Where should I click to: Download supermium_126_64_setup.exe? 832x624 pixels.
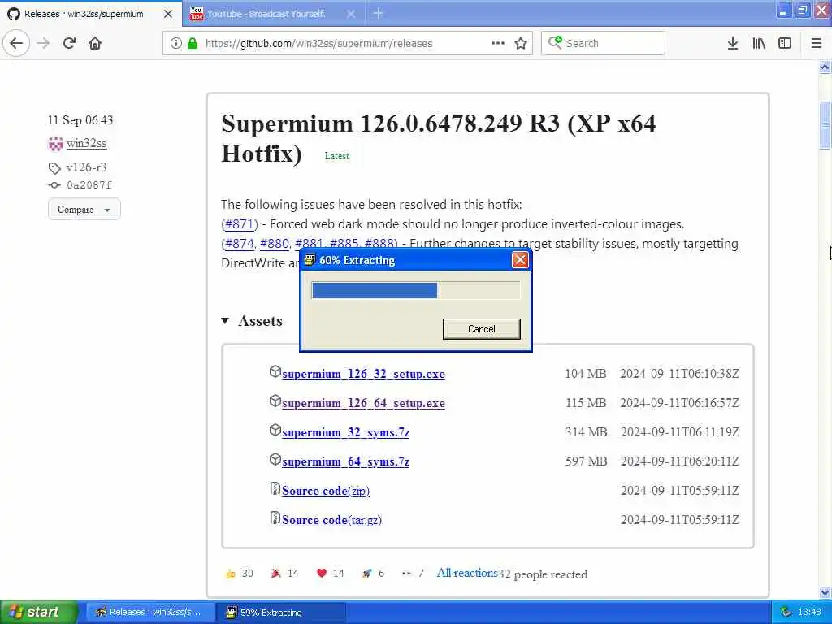point(363,403)
